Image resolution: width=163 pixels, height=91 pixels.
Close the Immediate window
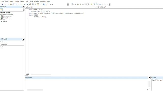[149, 78]
